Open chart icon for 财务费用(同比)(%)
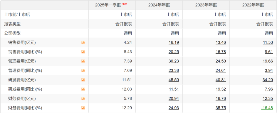 coord(83,108)
